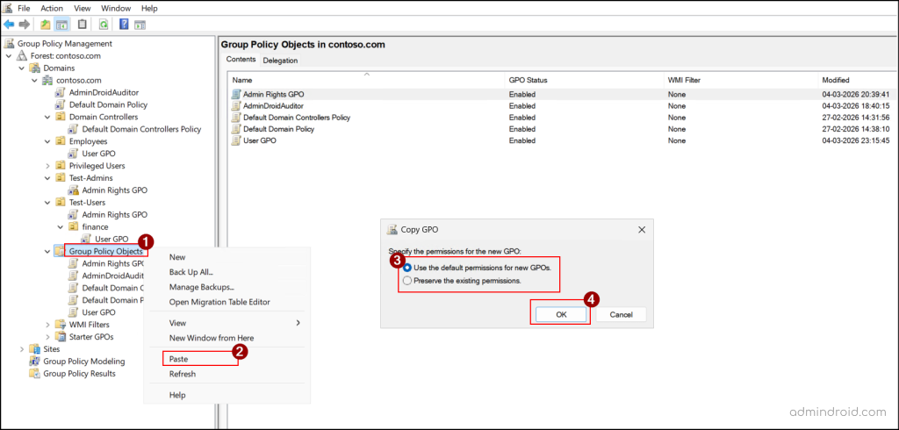The width and height of the screenshot is (899, 430).
Task: Click the Group Policy Management root node icon
Action: coord(9,44)
